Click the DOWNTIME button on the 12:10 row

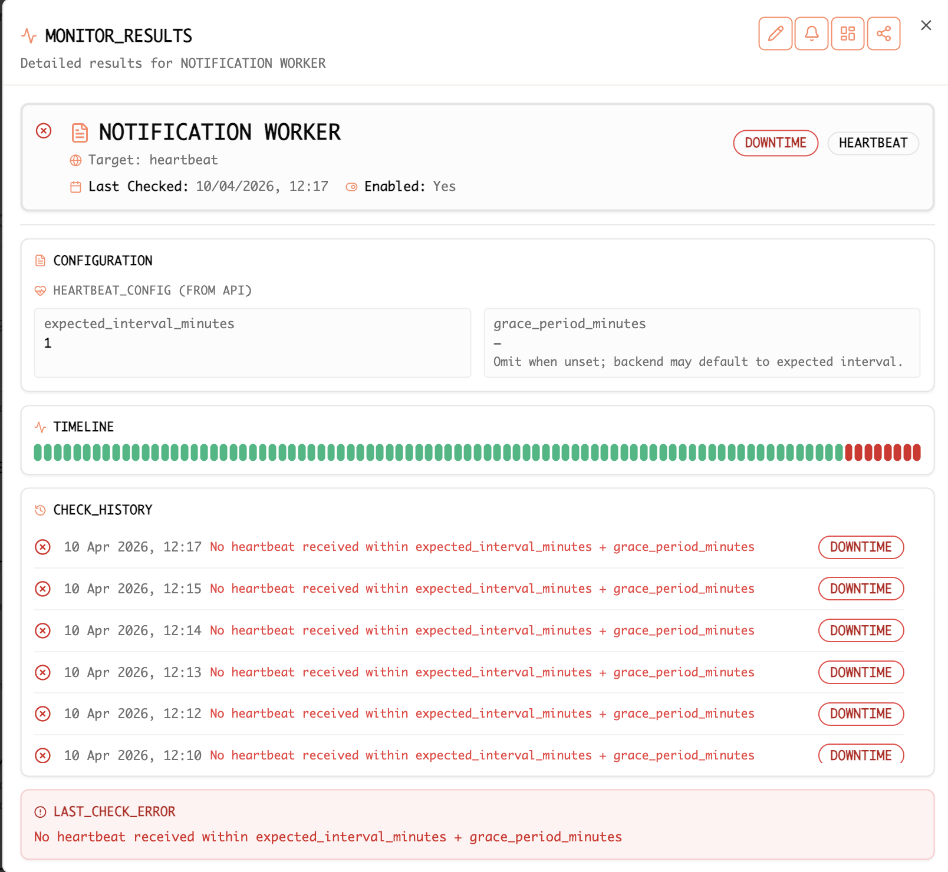tap(861, 755)
